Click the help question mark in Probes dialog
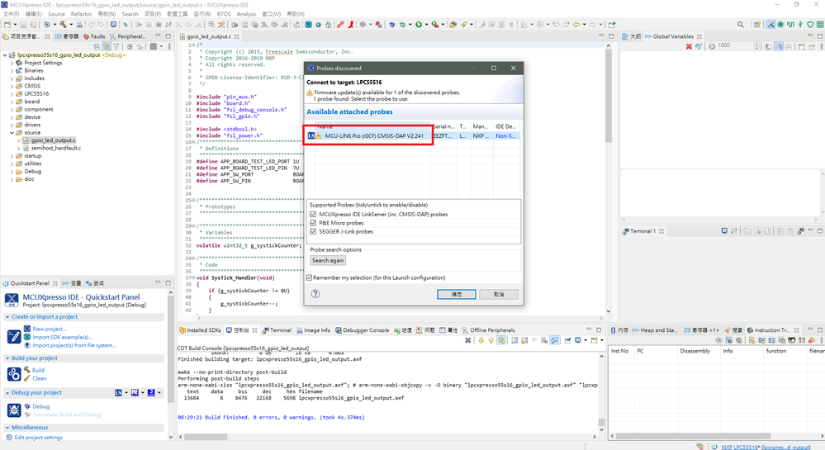The image size is (825, 450). [x=315, y=294]
